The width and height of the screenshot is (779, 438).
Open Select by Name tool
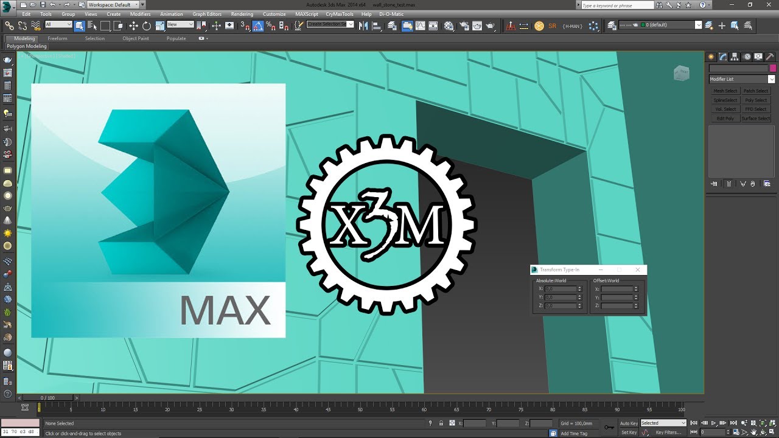point(93,26)
